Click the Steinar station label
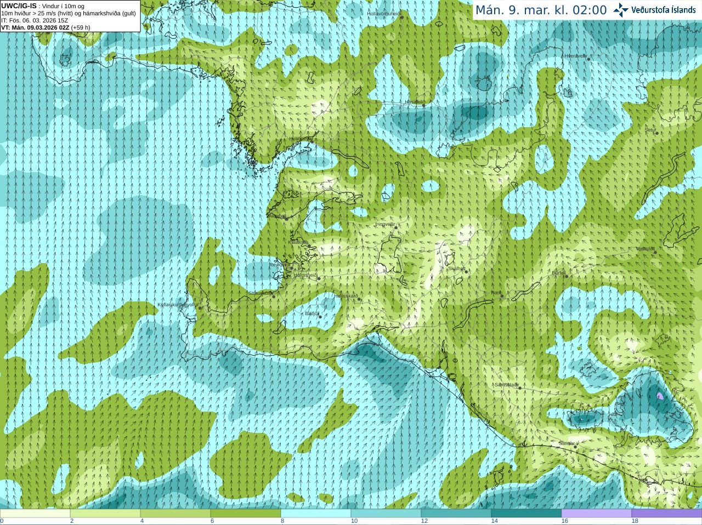Image resolution: width=702 pixels, height=525 pixels. pos(567,443)
